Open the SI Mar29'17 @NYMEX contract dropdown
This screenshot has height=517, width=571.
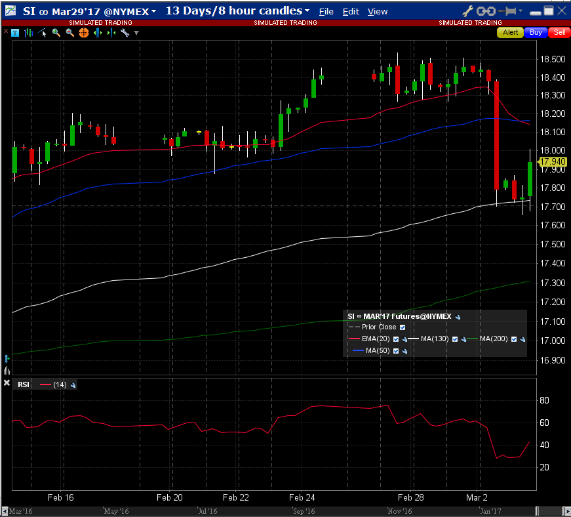(x=153, y=12)
